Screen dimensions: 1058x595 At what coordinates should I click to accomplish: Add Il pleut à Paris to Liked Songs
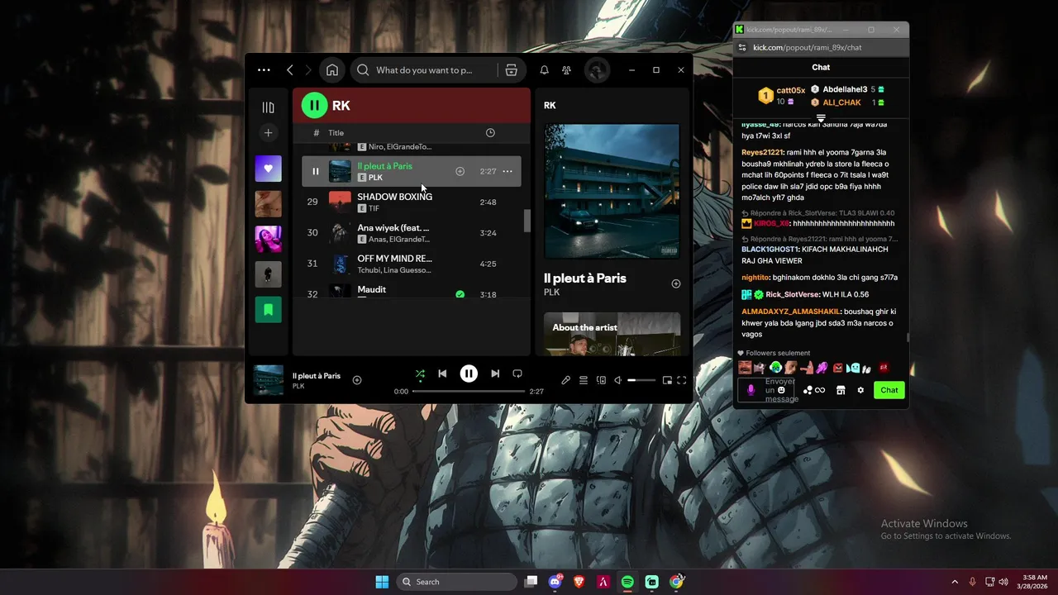coord(460,172)
